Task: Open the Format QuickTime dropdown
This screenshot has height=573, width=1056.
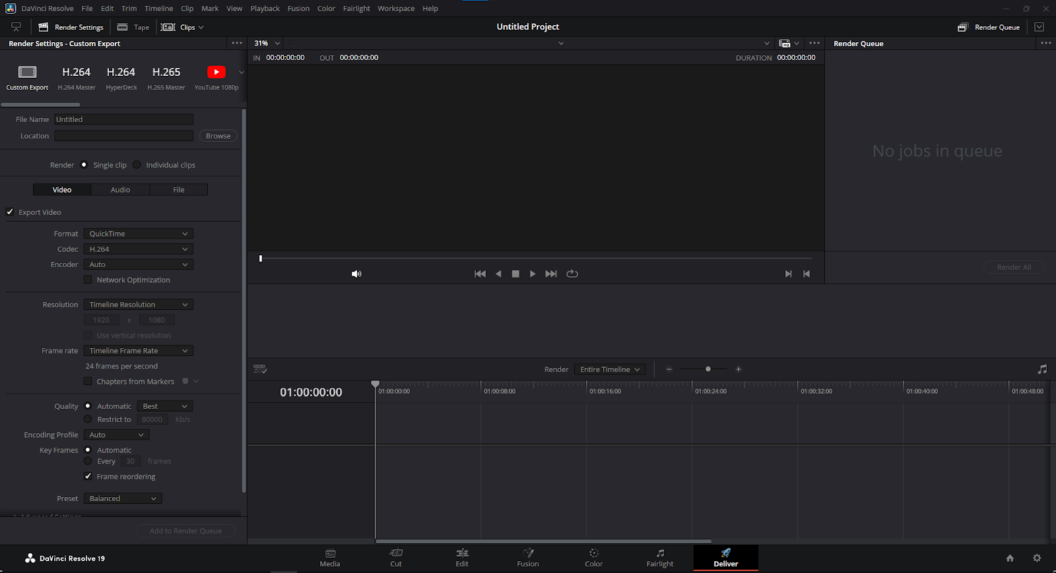Action: click(x=139, y=233)
